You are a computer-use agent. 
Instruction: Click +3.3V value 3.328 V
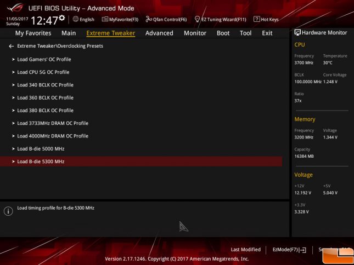coord(301,212)
